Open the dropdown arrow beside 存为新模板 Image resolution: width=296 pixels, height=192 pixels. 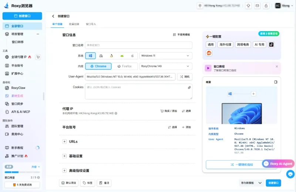click(x=260, y=183)
